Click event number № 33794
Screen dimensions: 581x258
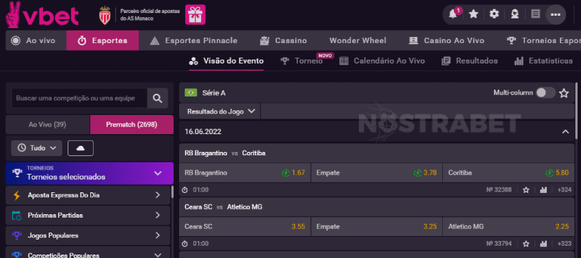[x=499, y=244]
